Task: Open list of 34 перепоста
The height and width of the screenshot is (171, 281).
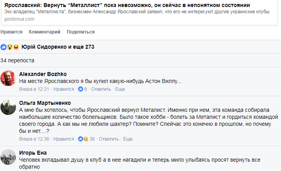Action: coord(17,60)
